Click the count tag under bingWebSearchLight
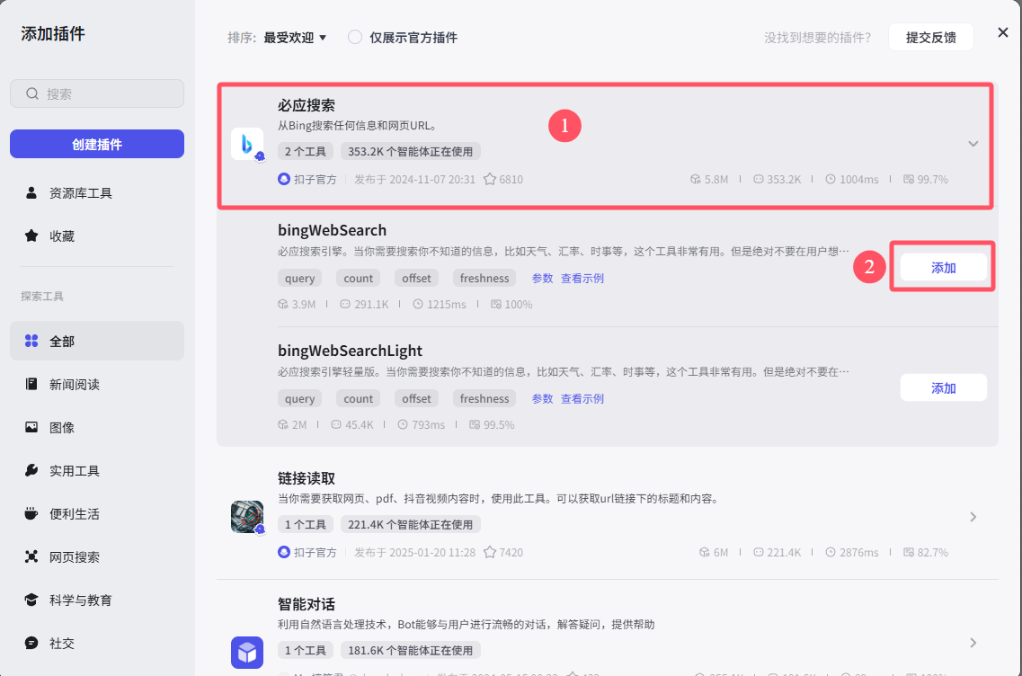Viewport: 1022px width, 676px height. pos(359,398)
